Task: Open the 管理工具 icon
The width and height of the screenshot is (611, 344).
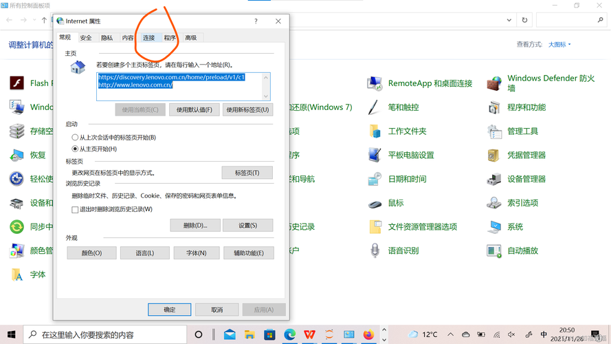Action: coord(494,131)
